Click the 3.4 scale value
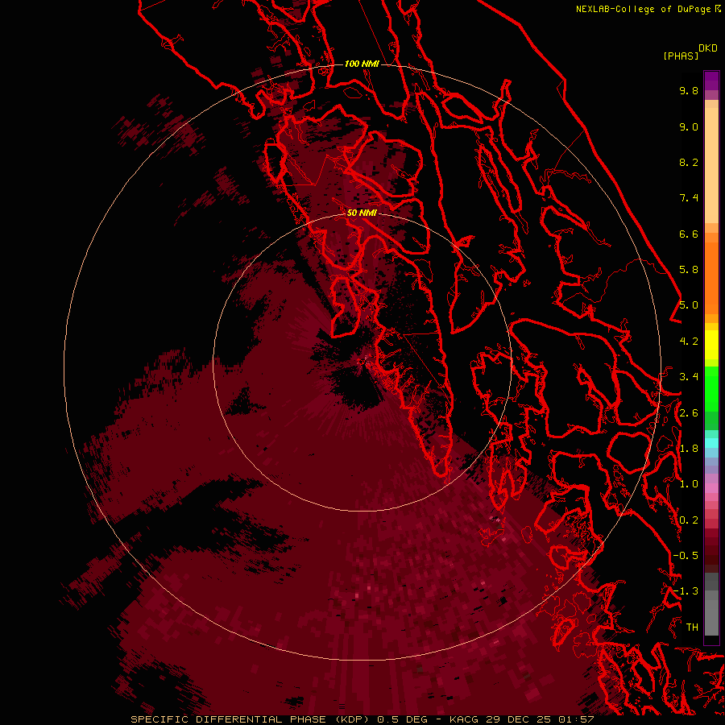Image resolution: width=725 pixels, height=725 pixels. (x=689, y=377)
